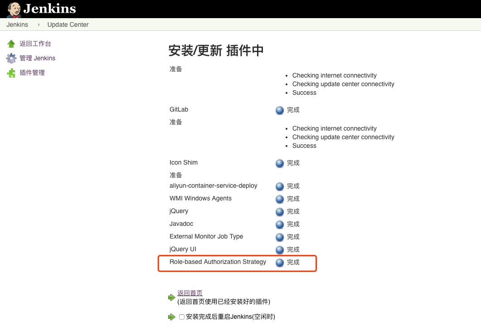This screenshot has width=481, height=336.
Task: Click the 完成 status next to Role-based Authorization Strategy
Action: [x=293, y=263]
